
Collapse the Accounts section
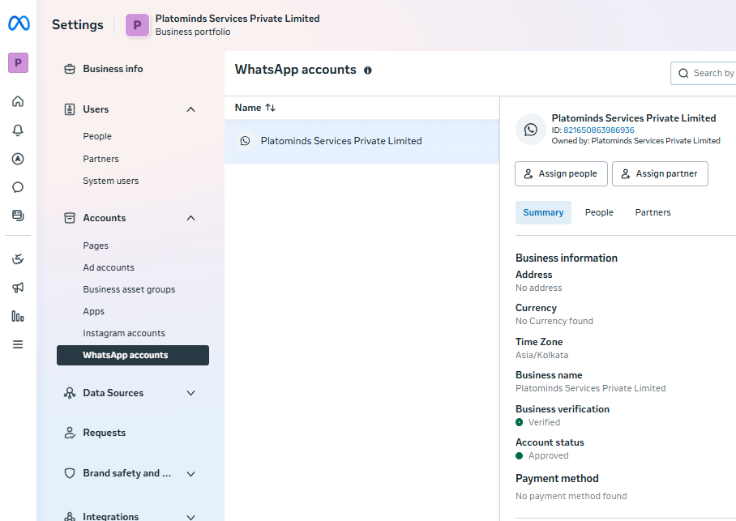click(191, 218)
